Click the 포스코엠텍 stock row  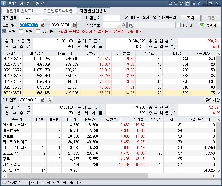109,153
